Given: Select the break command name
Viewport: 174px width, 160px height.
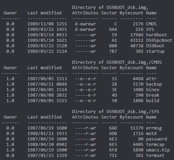Looking at the screenshot, I should pos(152,95).
